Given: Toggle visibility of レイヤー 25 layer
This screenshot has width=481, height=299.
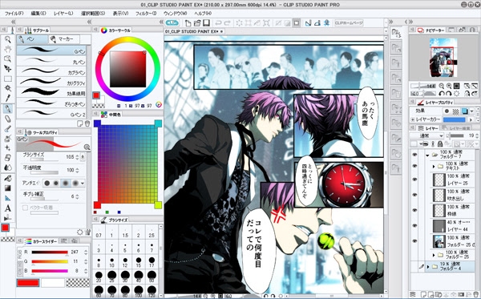Looking at the screenshot, I should pos(414,180).
